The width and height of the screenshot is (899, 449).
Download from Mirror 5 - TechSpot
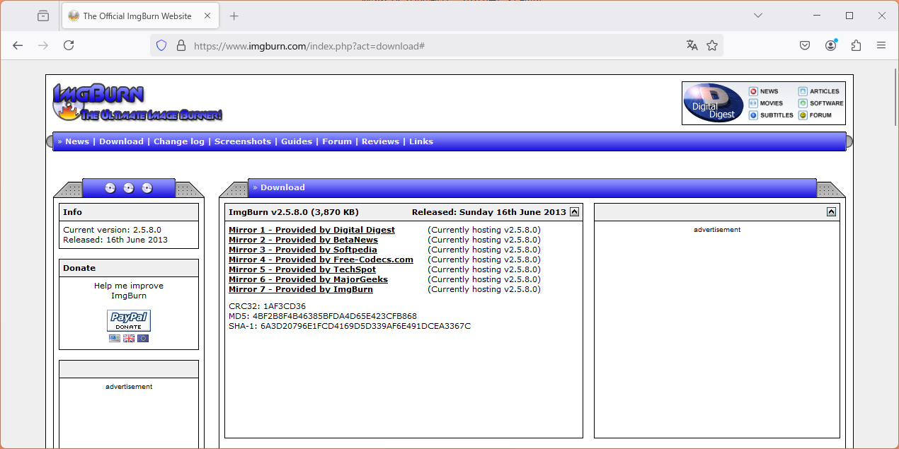click(302, 269)
